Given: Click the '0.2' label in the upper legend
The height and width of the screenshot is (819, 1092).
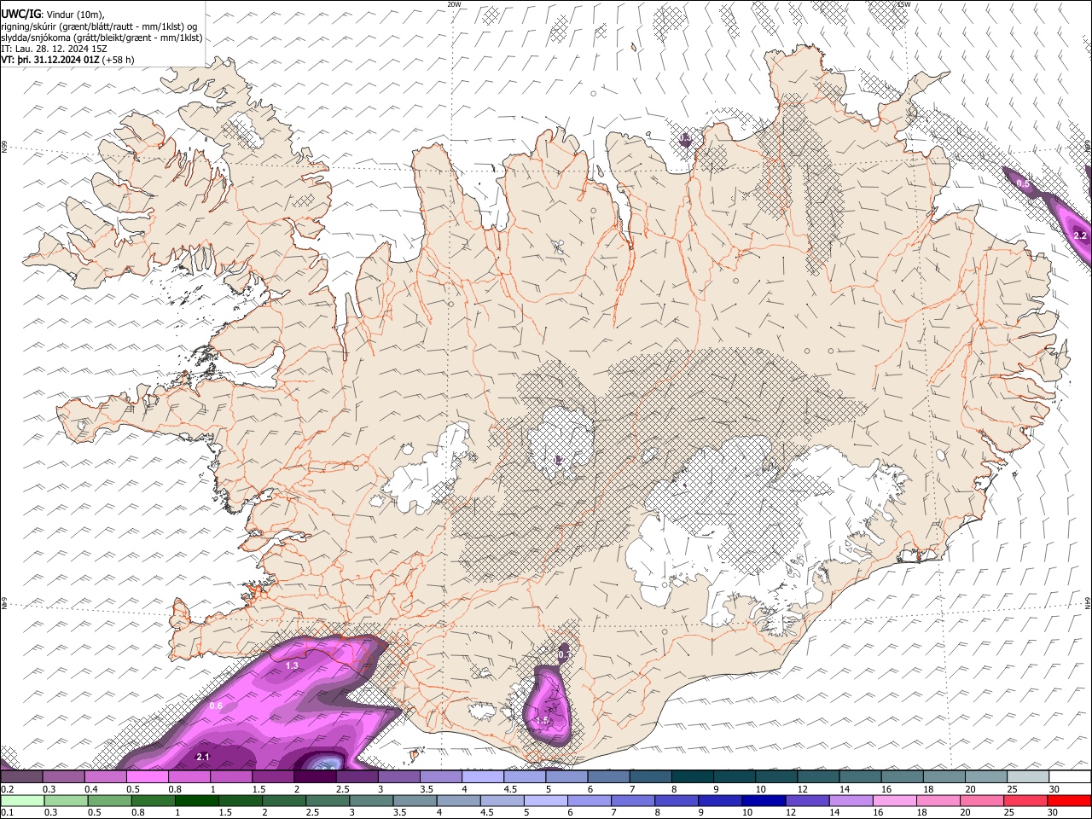Looking at the screenshot, I should [x=7, y=789].
